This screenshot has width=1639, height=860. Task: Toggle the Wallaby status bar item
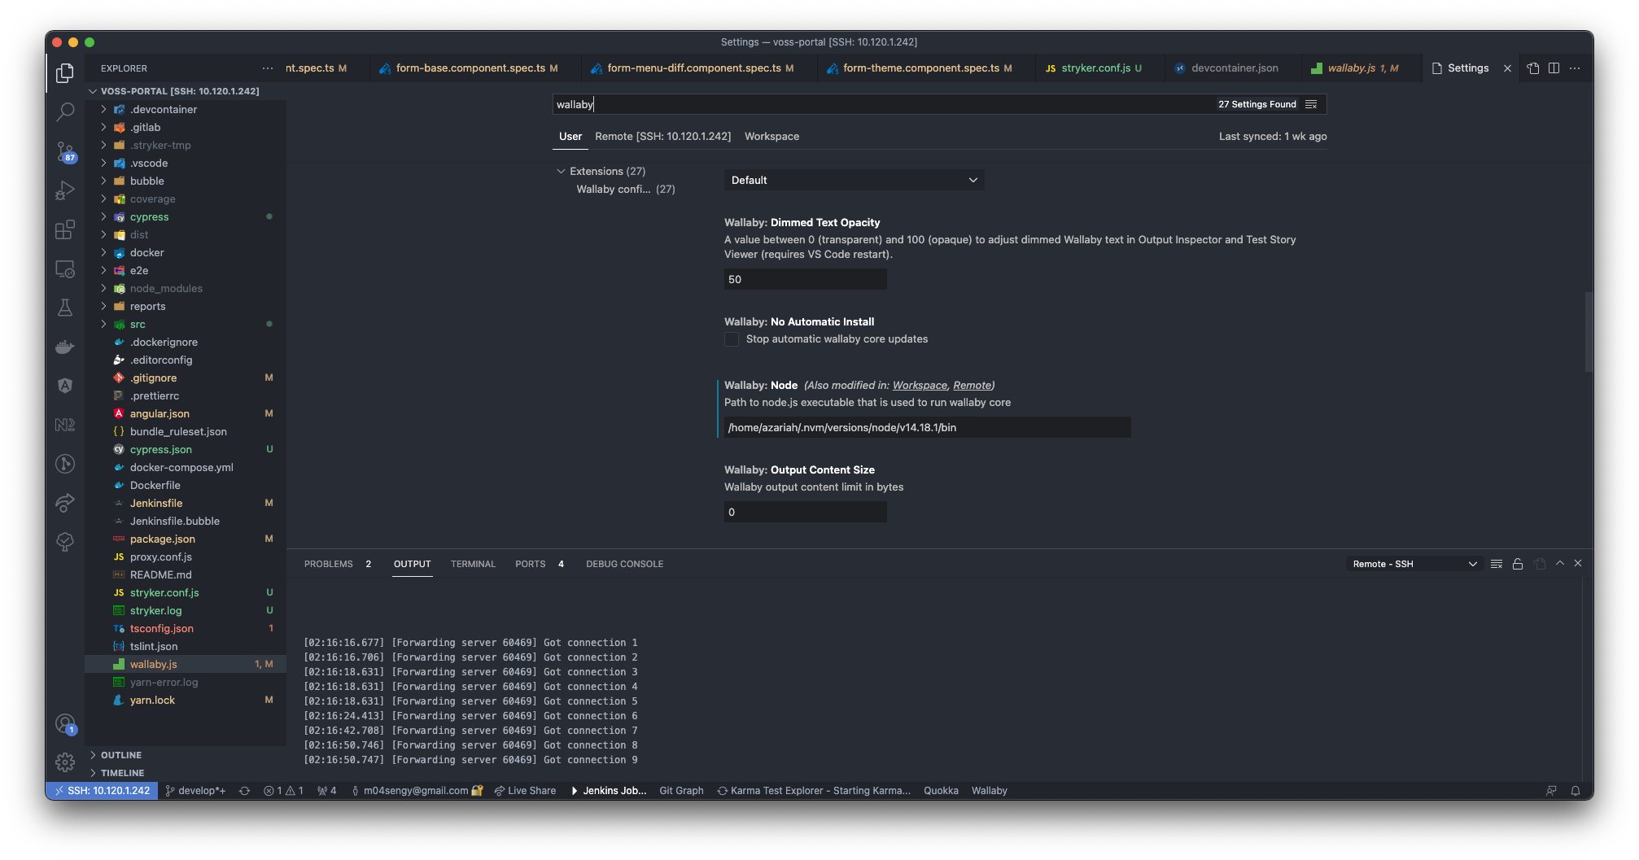click(x=990, y=790)
